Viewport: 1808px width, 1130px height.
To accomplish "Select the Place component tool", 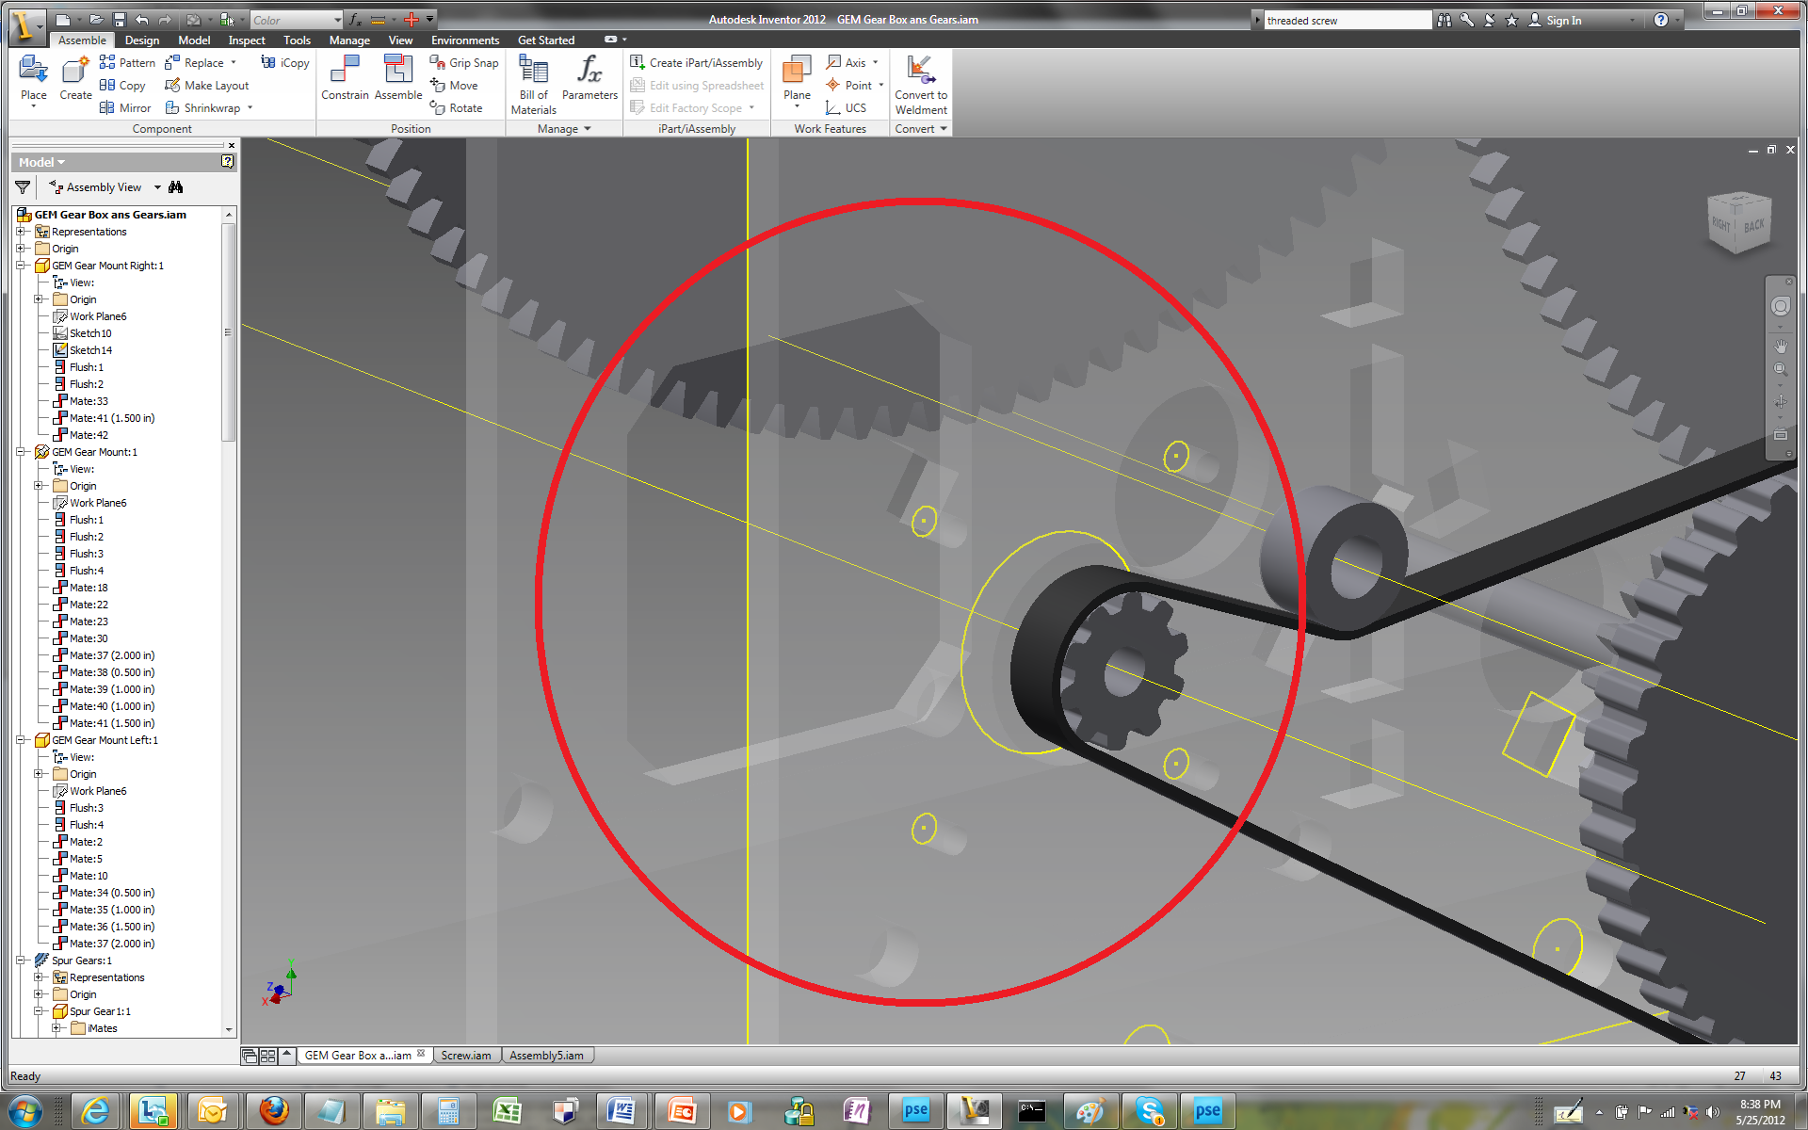I will coord(33,80).
